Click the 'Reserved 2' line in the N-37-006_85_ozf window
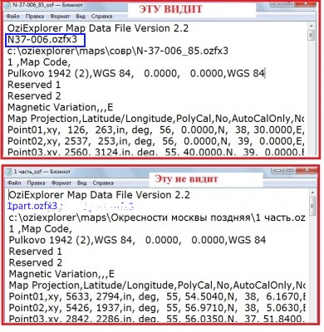The height and width of the screenshot is (332, 324). click(x=34, y=96)
